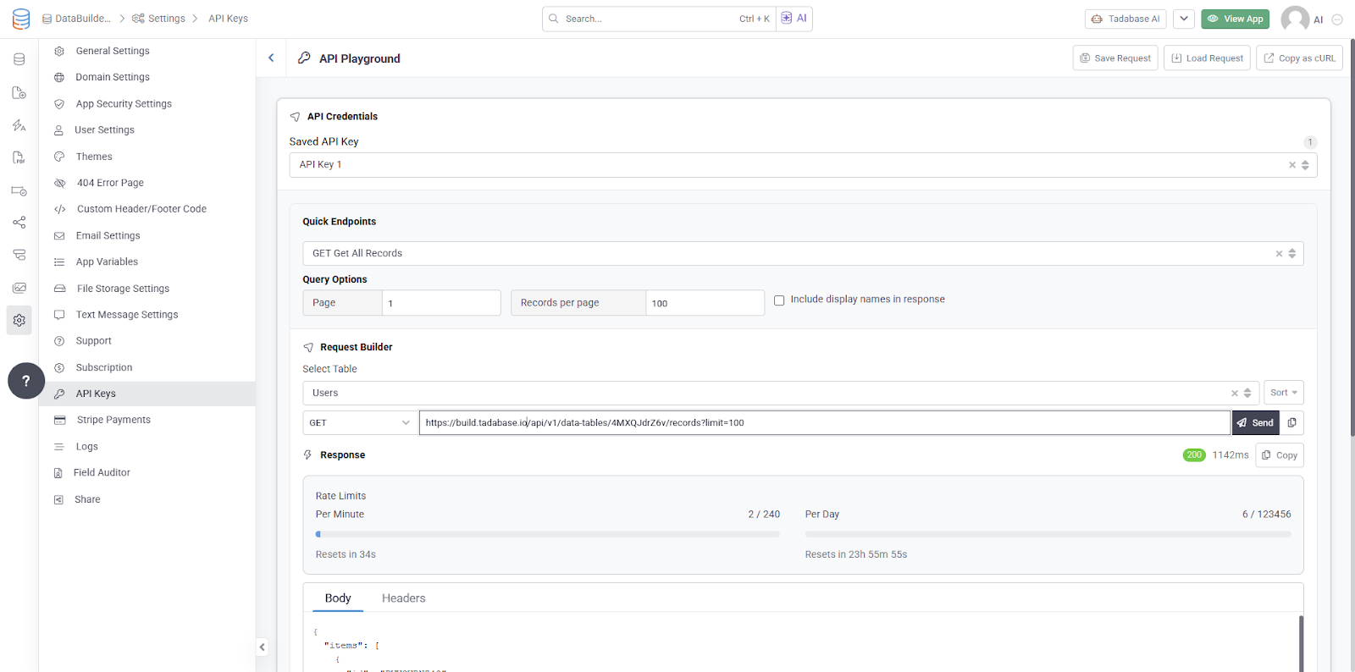This screenshot has height=672, width=1355.
Task: Open Stripe Payments settings
Action: [113, 420]
